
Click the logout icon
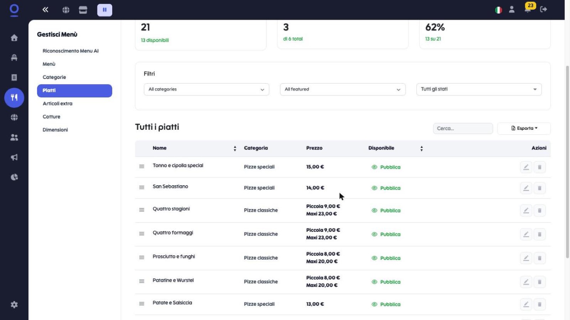coord(543,10)
